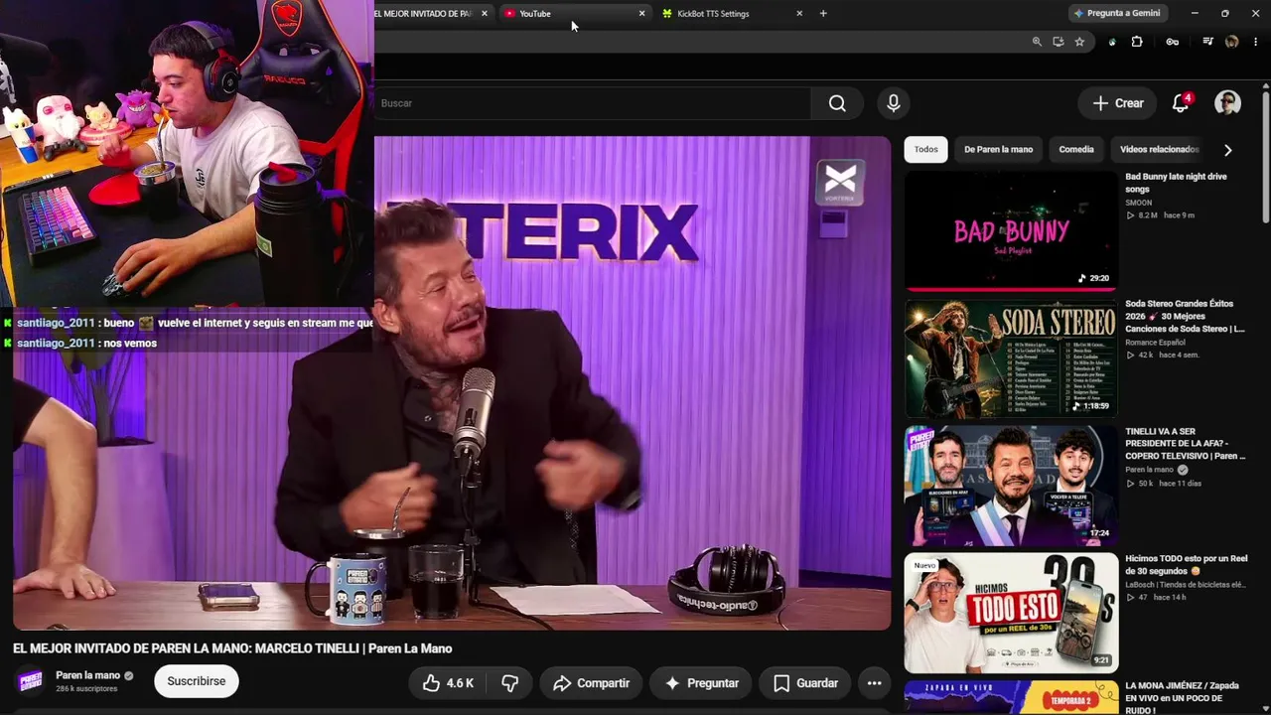Show more filter chips with the arrow

click(1228, 150)
